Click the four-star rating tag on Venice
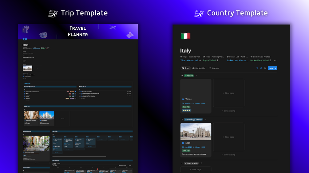 click(187, 111)
